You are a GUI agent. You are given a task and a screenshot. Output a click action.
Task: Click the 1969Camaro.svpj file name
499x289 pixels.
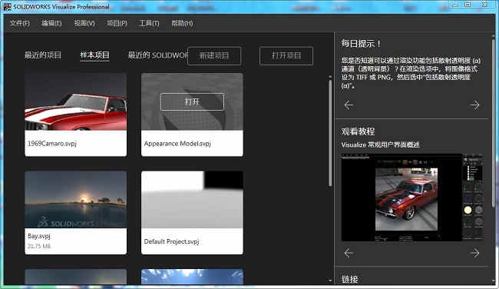52,144
